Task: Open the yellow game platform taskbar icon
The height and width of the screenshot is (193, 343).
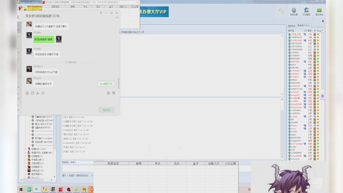Action: 45,190
